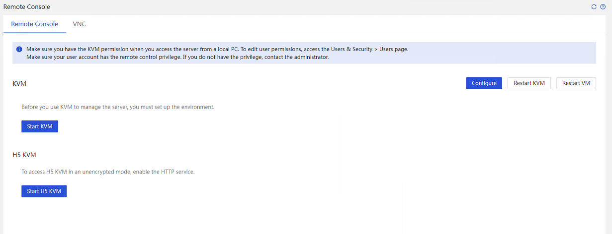612x234 pixels.
Task: Open help via the question mark icon
Action: pos(603,7)
